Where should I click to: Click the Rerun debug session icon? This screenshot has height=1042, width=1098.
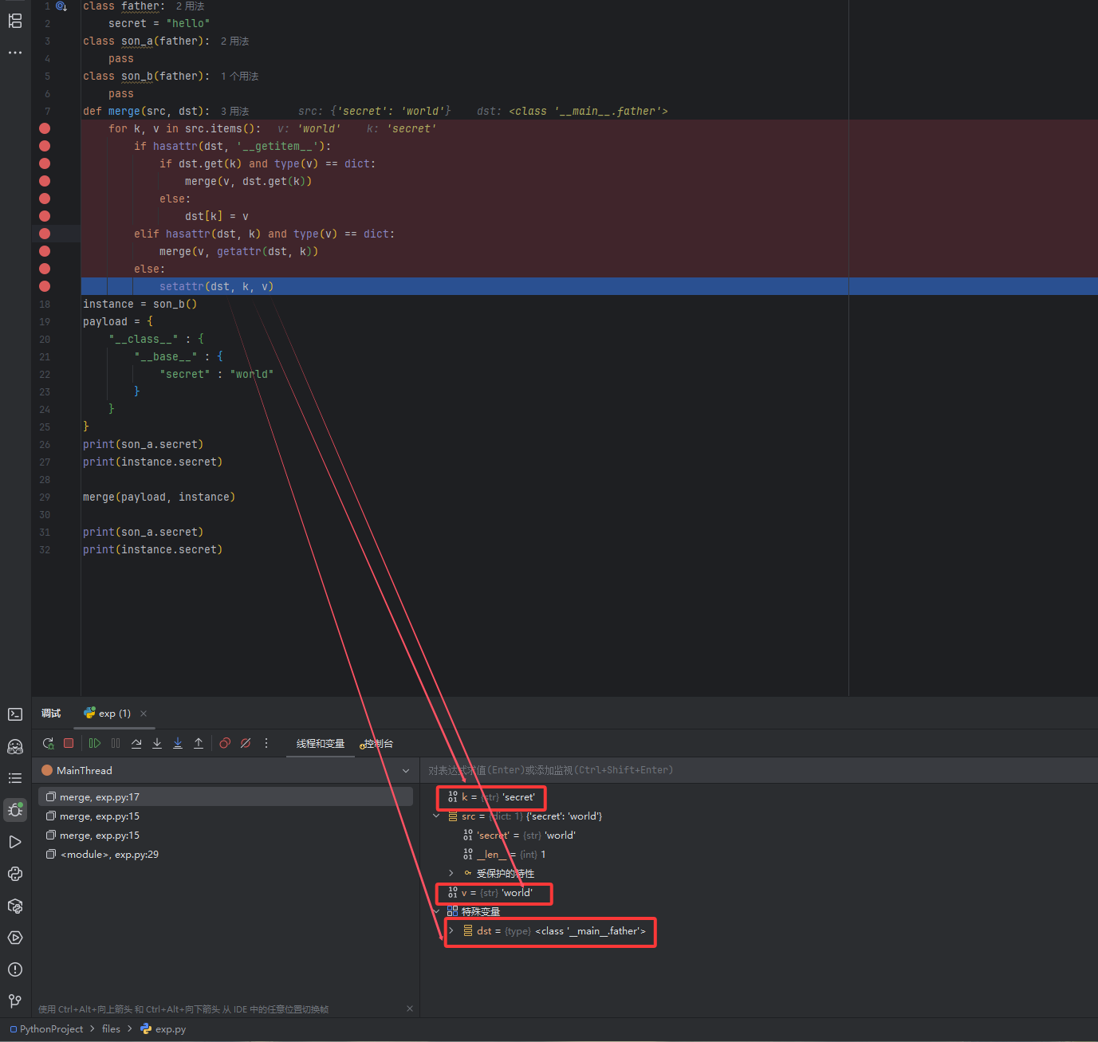[49, 743]
